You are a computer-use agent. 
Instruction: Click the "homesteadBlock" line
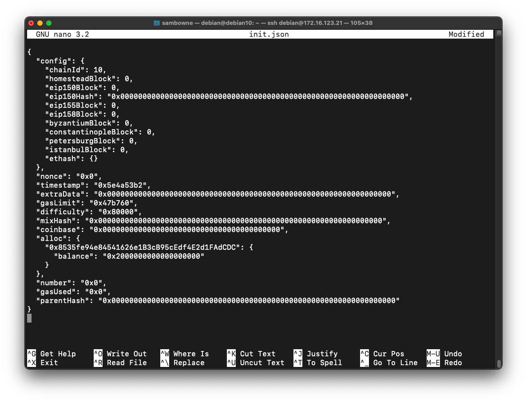point(89,79)
